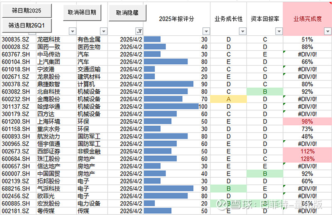Select green B cell in 北自科技 row

pyautogui.click(x=265, y=92)
